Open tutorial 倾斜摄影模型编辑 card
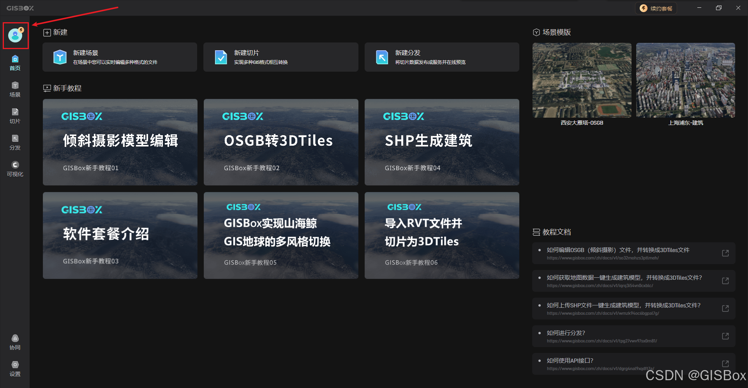The width and height of the screenshot is (748, 388). click(x=120, y=142)
